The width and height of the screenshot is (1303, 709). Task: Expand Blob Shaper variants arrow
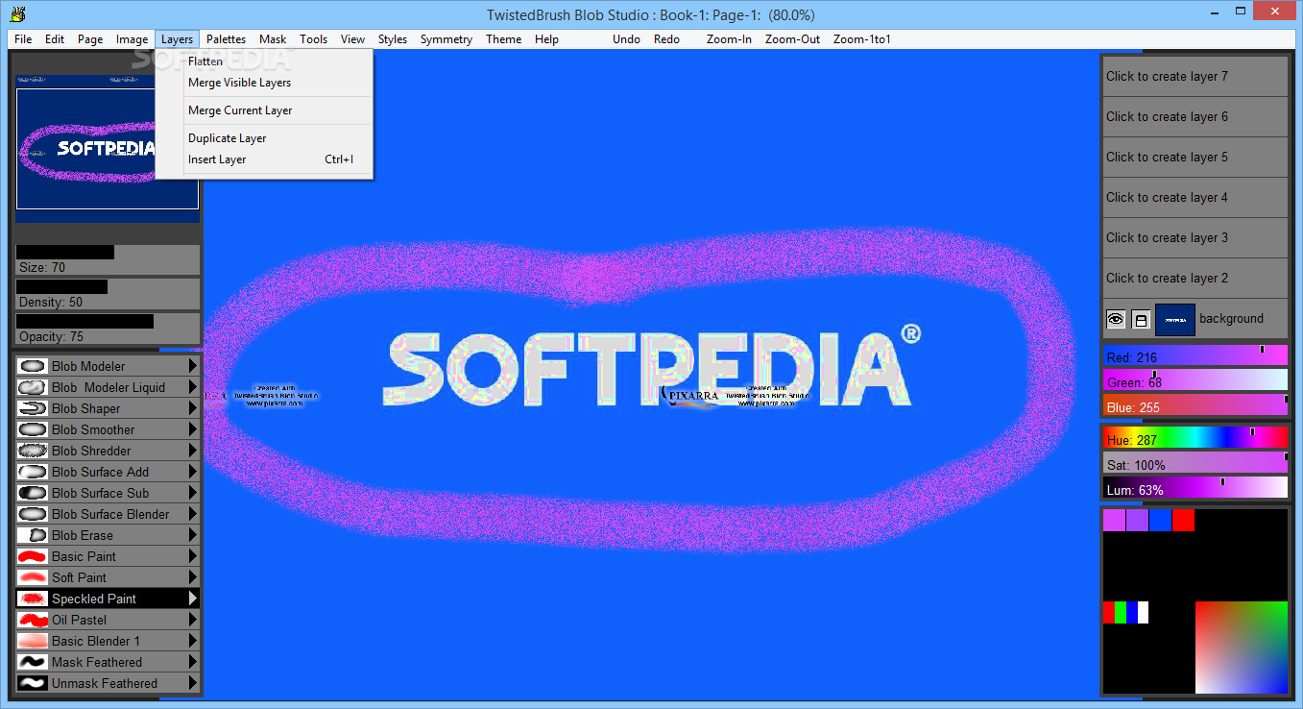tap(193, 408)
